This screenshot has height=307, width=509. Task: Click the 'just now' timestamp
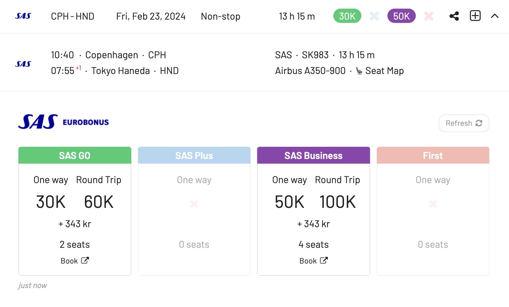pyautogui.click(x=33, y=285)
